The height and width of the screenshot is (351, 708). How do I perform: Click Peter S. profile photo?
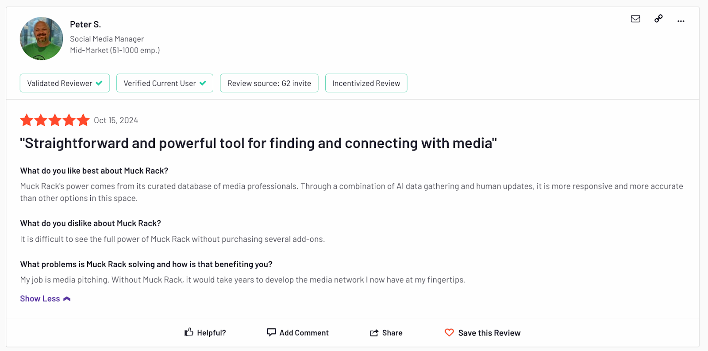coord(42,38)
